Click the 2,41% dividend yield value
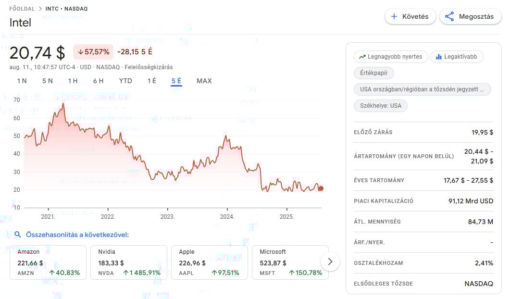The height and width of the screenshot is (299, 510). pyautogui.click(x=484, y=263)
